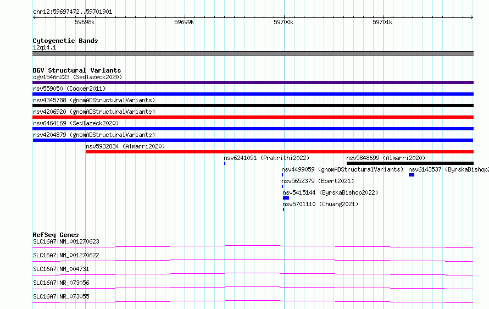Screen dimensions: 489x309
Task: Click the RefSeq Genes track heading
Action: click(56, 235)
